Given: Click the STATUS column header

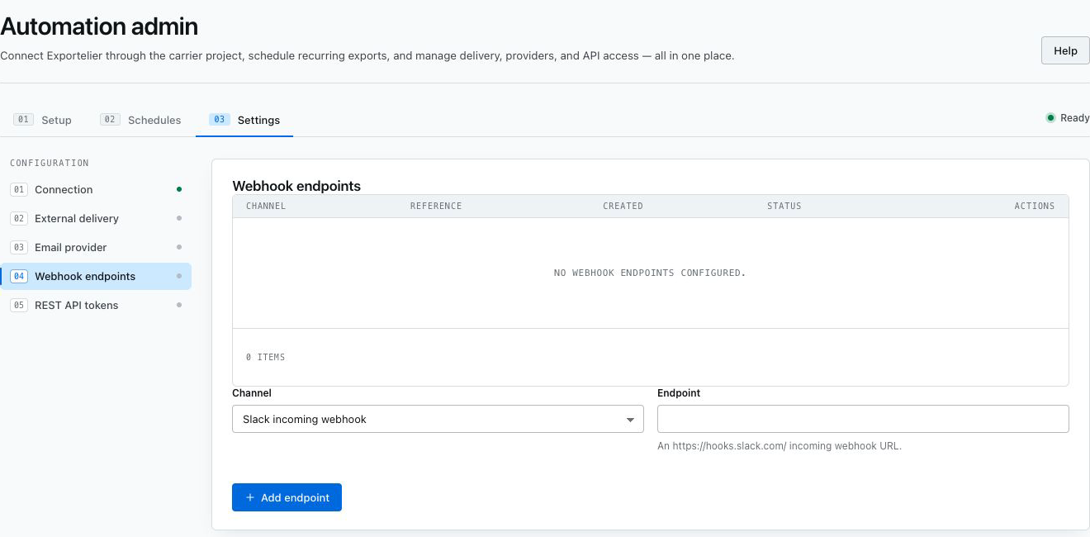Looking at the screenshot, I should [784, 206].
